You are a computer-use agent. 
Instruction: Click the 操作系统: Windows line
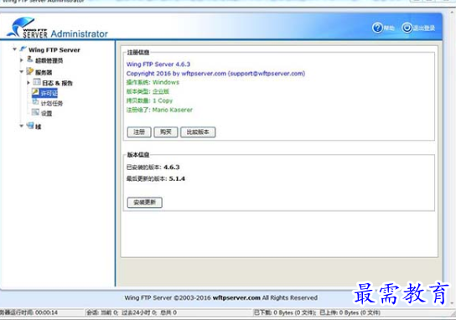pos(153,82)
